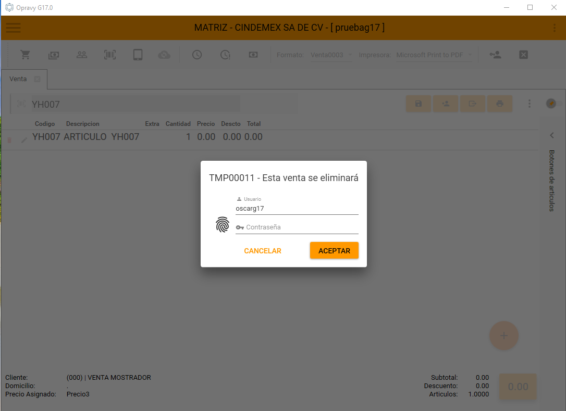Open the header three-dot options menu
566x411 pixels.
555,28
